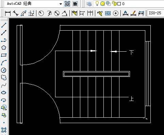Select the stair handrail rectangle in center
The image size is (164, 135).
point(96,74)
